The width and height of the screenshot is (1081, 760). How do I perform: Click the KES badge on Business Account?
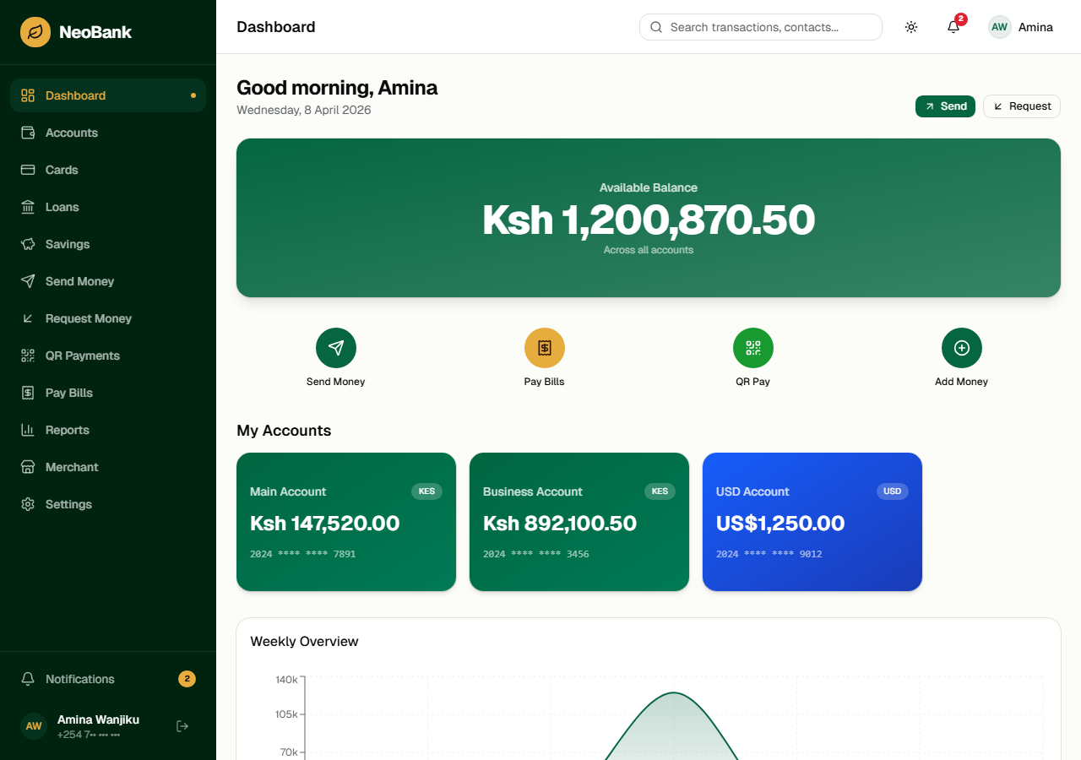coord(660,491)
